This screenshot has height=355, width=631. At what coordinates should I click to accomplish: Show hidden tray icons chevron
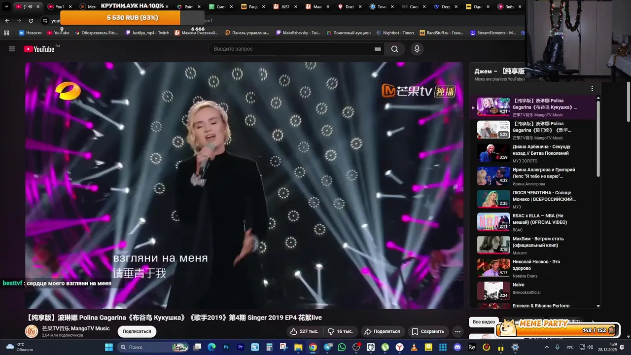(547, 347)
